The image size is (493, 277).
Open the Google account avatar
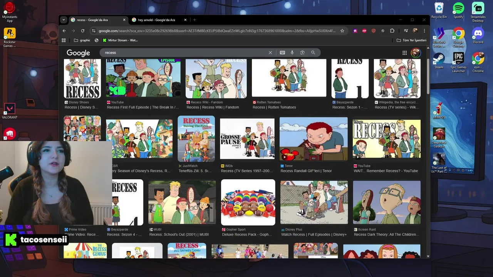coord(416,53)
